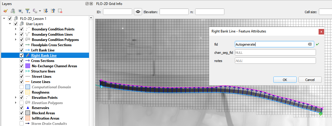This screenshot has height=126, width=332.
Task: Click the eye button in Grid Info
Action: point(138,12)
